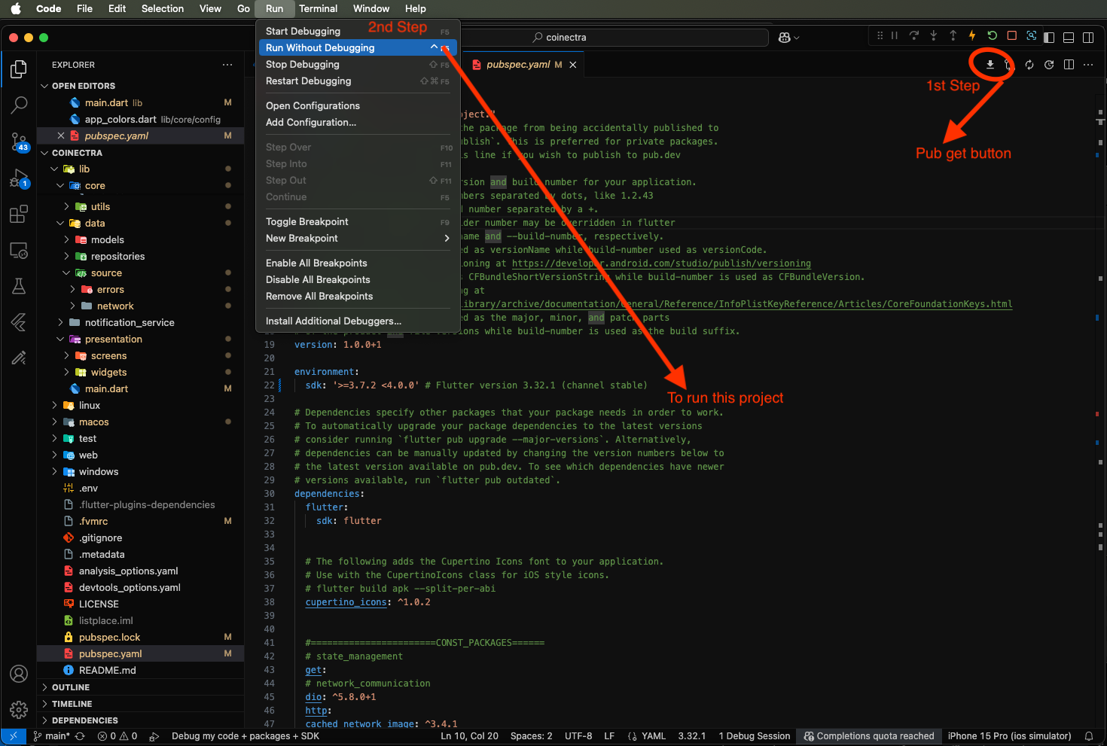Choose Add Configuration menu item

[x=358, y=122]
